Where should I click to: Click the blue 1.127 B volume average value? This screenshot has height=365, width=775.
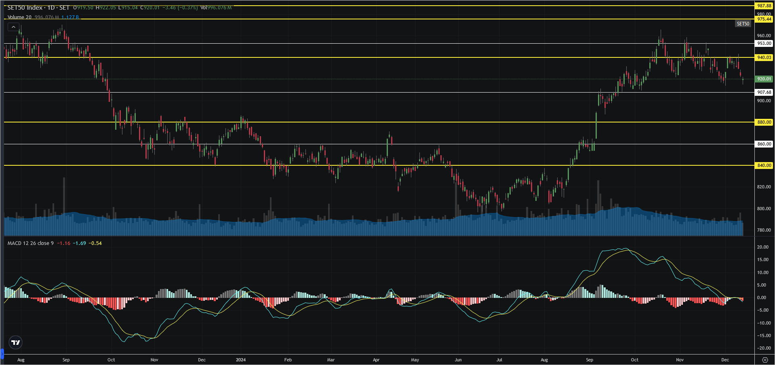point(70,17)
